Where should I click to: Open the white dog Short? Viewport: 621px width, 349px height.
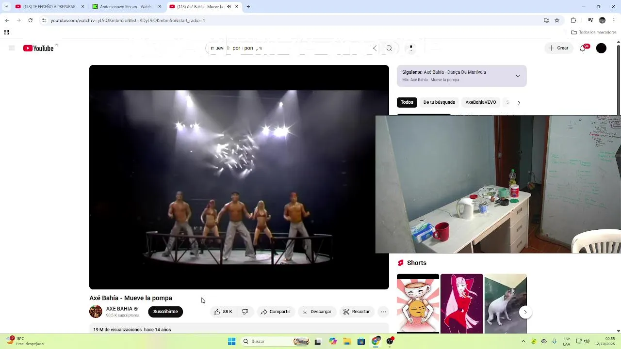pyautogui.click(x=506, y=303)
